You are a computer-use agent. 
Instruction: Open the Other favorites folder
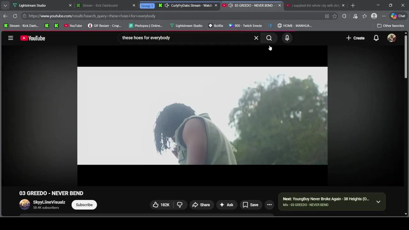click(390, 26)
